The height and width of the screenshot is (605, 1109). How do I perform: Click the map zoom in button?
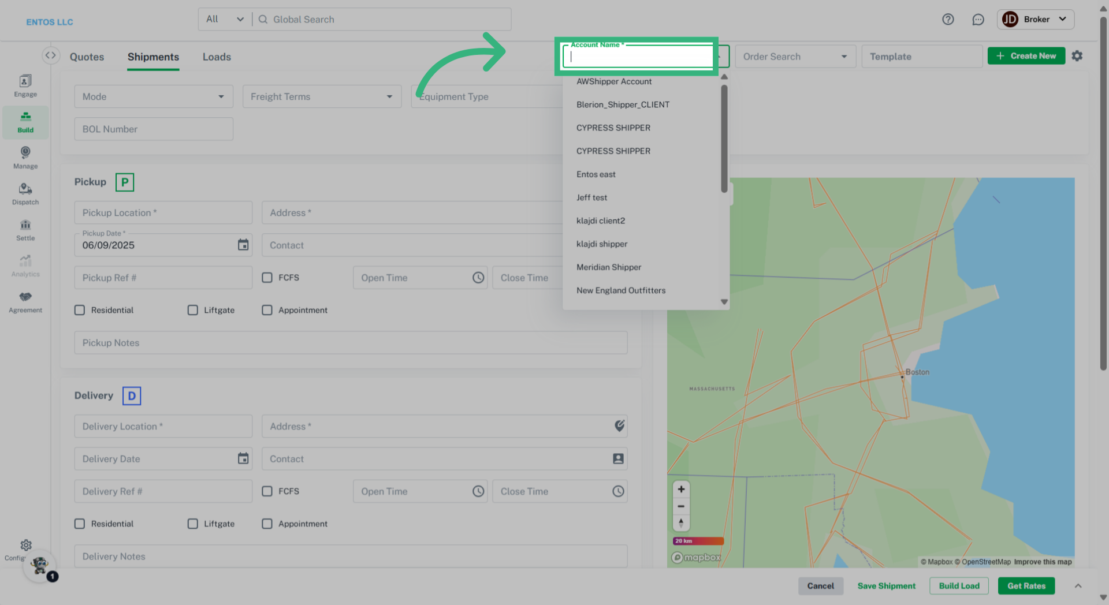(x=681, y=490)
